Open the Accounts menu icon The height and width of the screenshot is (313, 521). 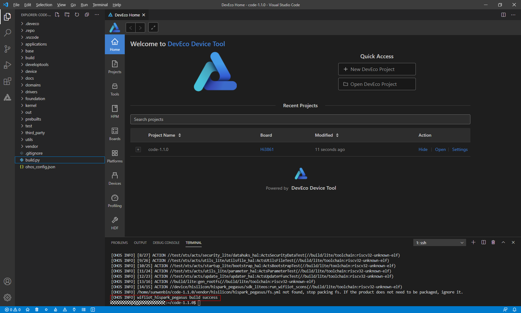pos(7,281)
